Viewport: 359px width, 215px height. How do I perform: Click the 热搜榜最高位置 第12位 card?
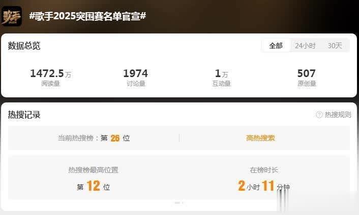point(94,178)
